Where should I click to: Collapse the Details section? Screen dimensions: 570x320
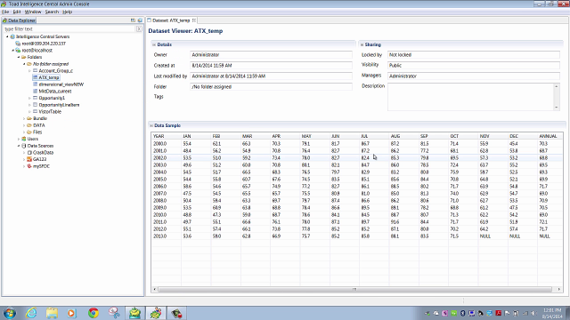pyautogui.click(x=154, y=44)
